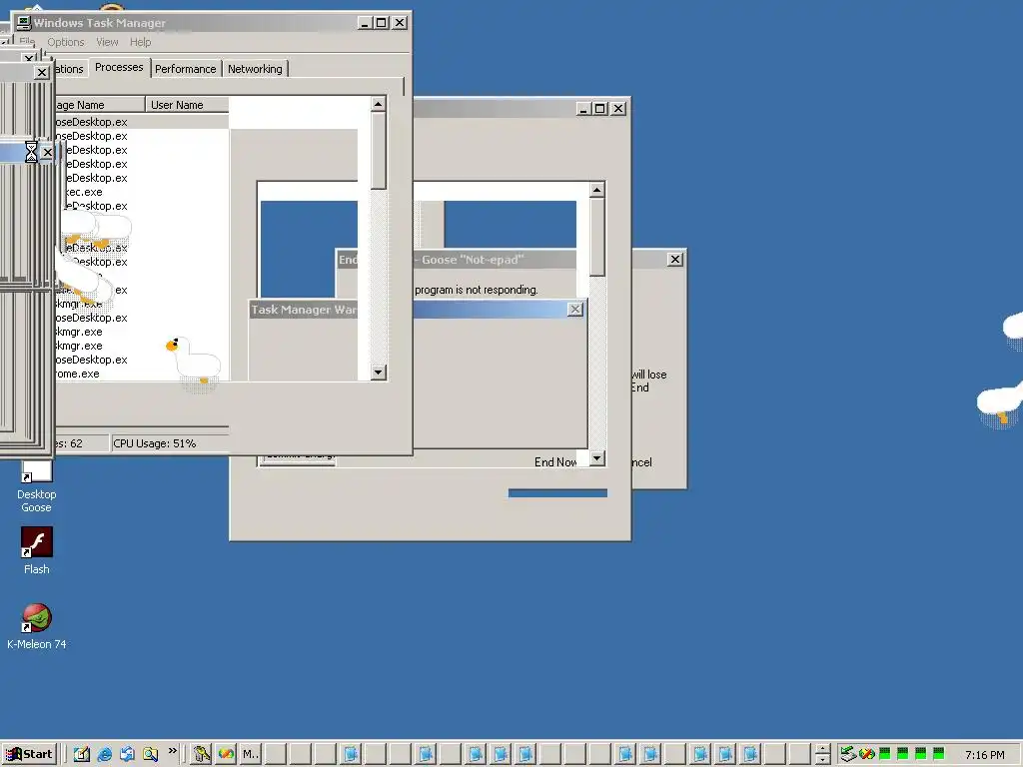Click the 7:16 PM system clock
This screenshot has height=767, width=1023.
click(984, 755)
